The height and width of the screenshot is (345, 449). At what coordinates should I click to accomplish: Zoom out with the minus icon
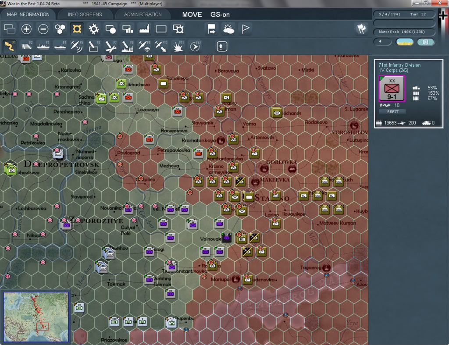click(x=43, y=28)
